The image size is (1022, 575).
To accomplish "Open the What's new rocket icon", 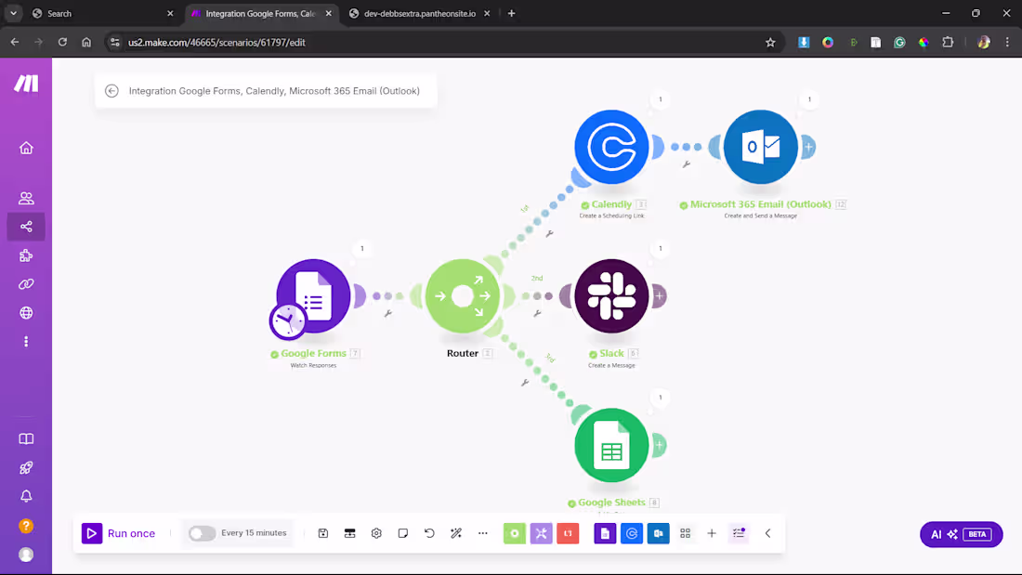I will tap(26, 467).
